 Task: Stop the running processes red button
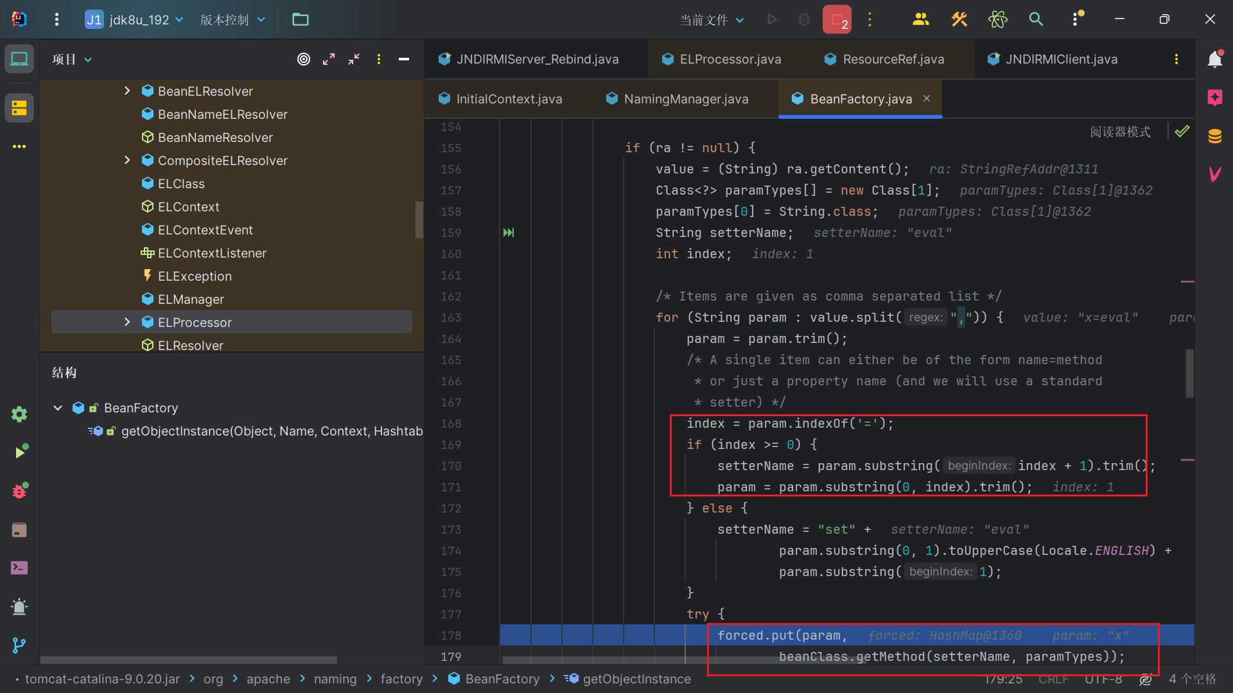tap(837, 19)
